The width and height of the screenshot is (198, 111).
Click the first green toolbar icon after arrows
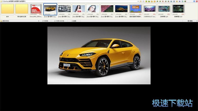(146, 1)
